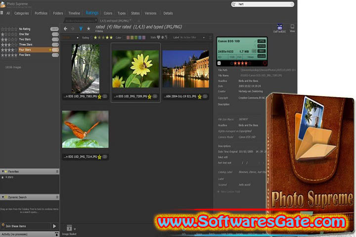Expand the filter bar double chevron
The image size is (356, 237).
210,38
